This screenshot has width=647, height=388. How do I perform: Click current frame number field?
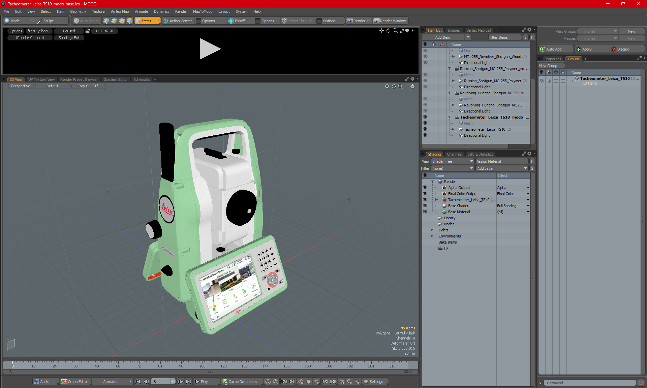(161, 382)
